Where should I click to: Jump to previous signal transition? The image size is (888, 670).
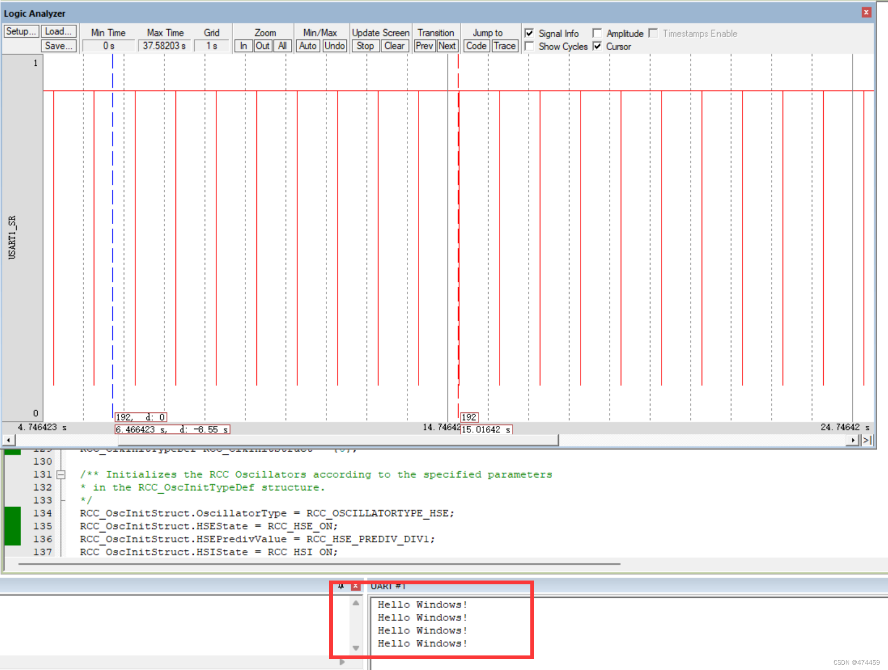(424, 46)
